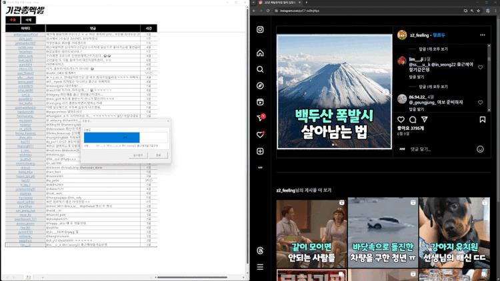Screen dimensions: 500x281
Task: Save post with bookmark icon
Action: click(x=483, y=119)
